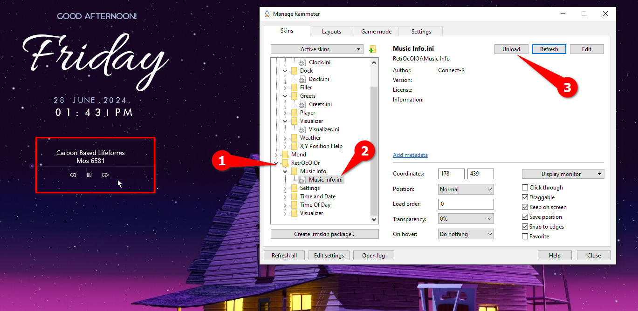
Task: Select the Settings folder in tree
Action: tap(310, 188)
